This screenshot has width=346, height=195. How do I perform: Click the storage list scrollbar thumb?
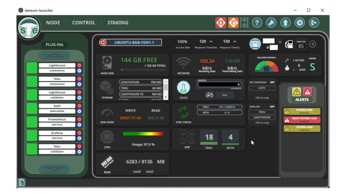[166, 88]
